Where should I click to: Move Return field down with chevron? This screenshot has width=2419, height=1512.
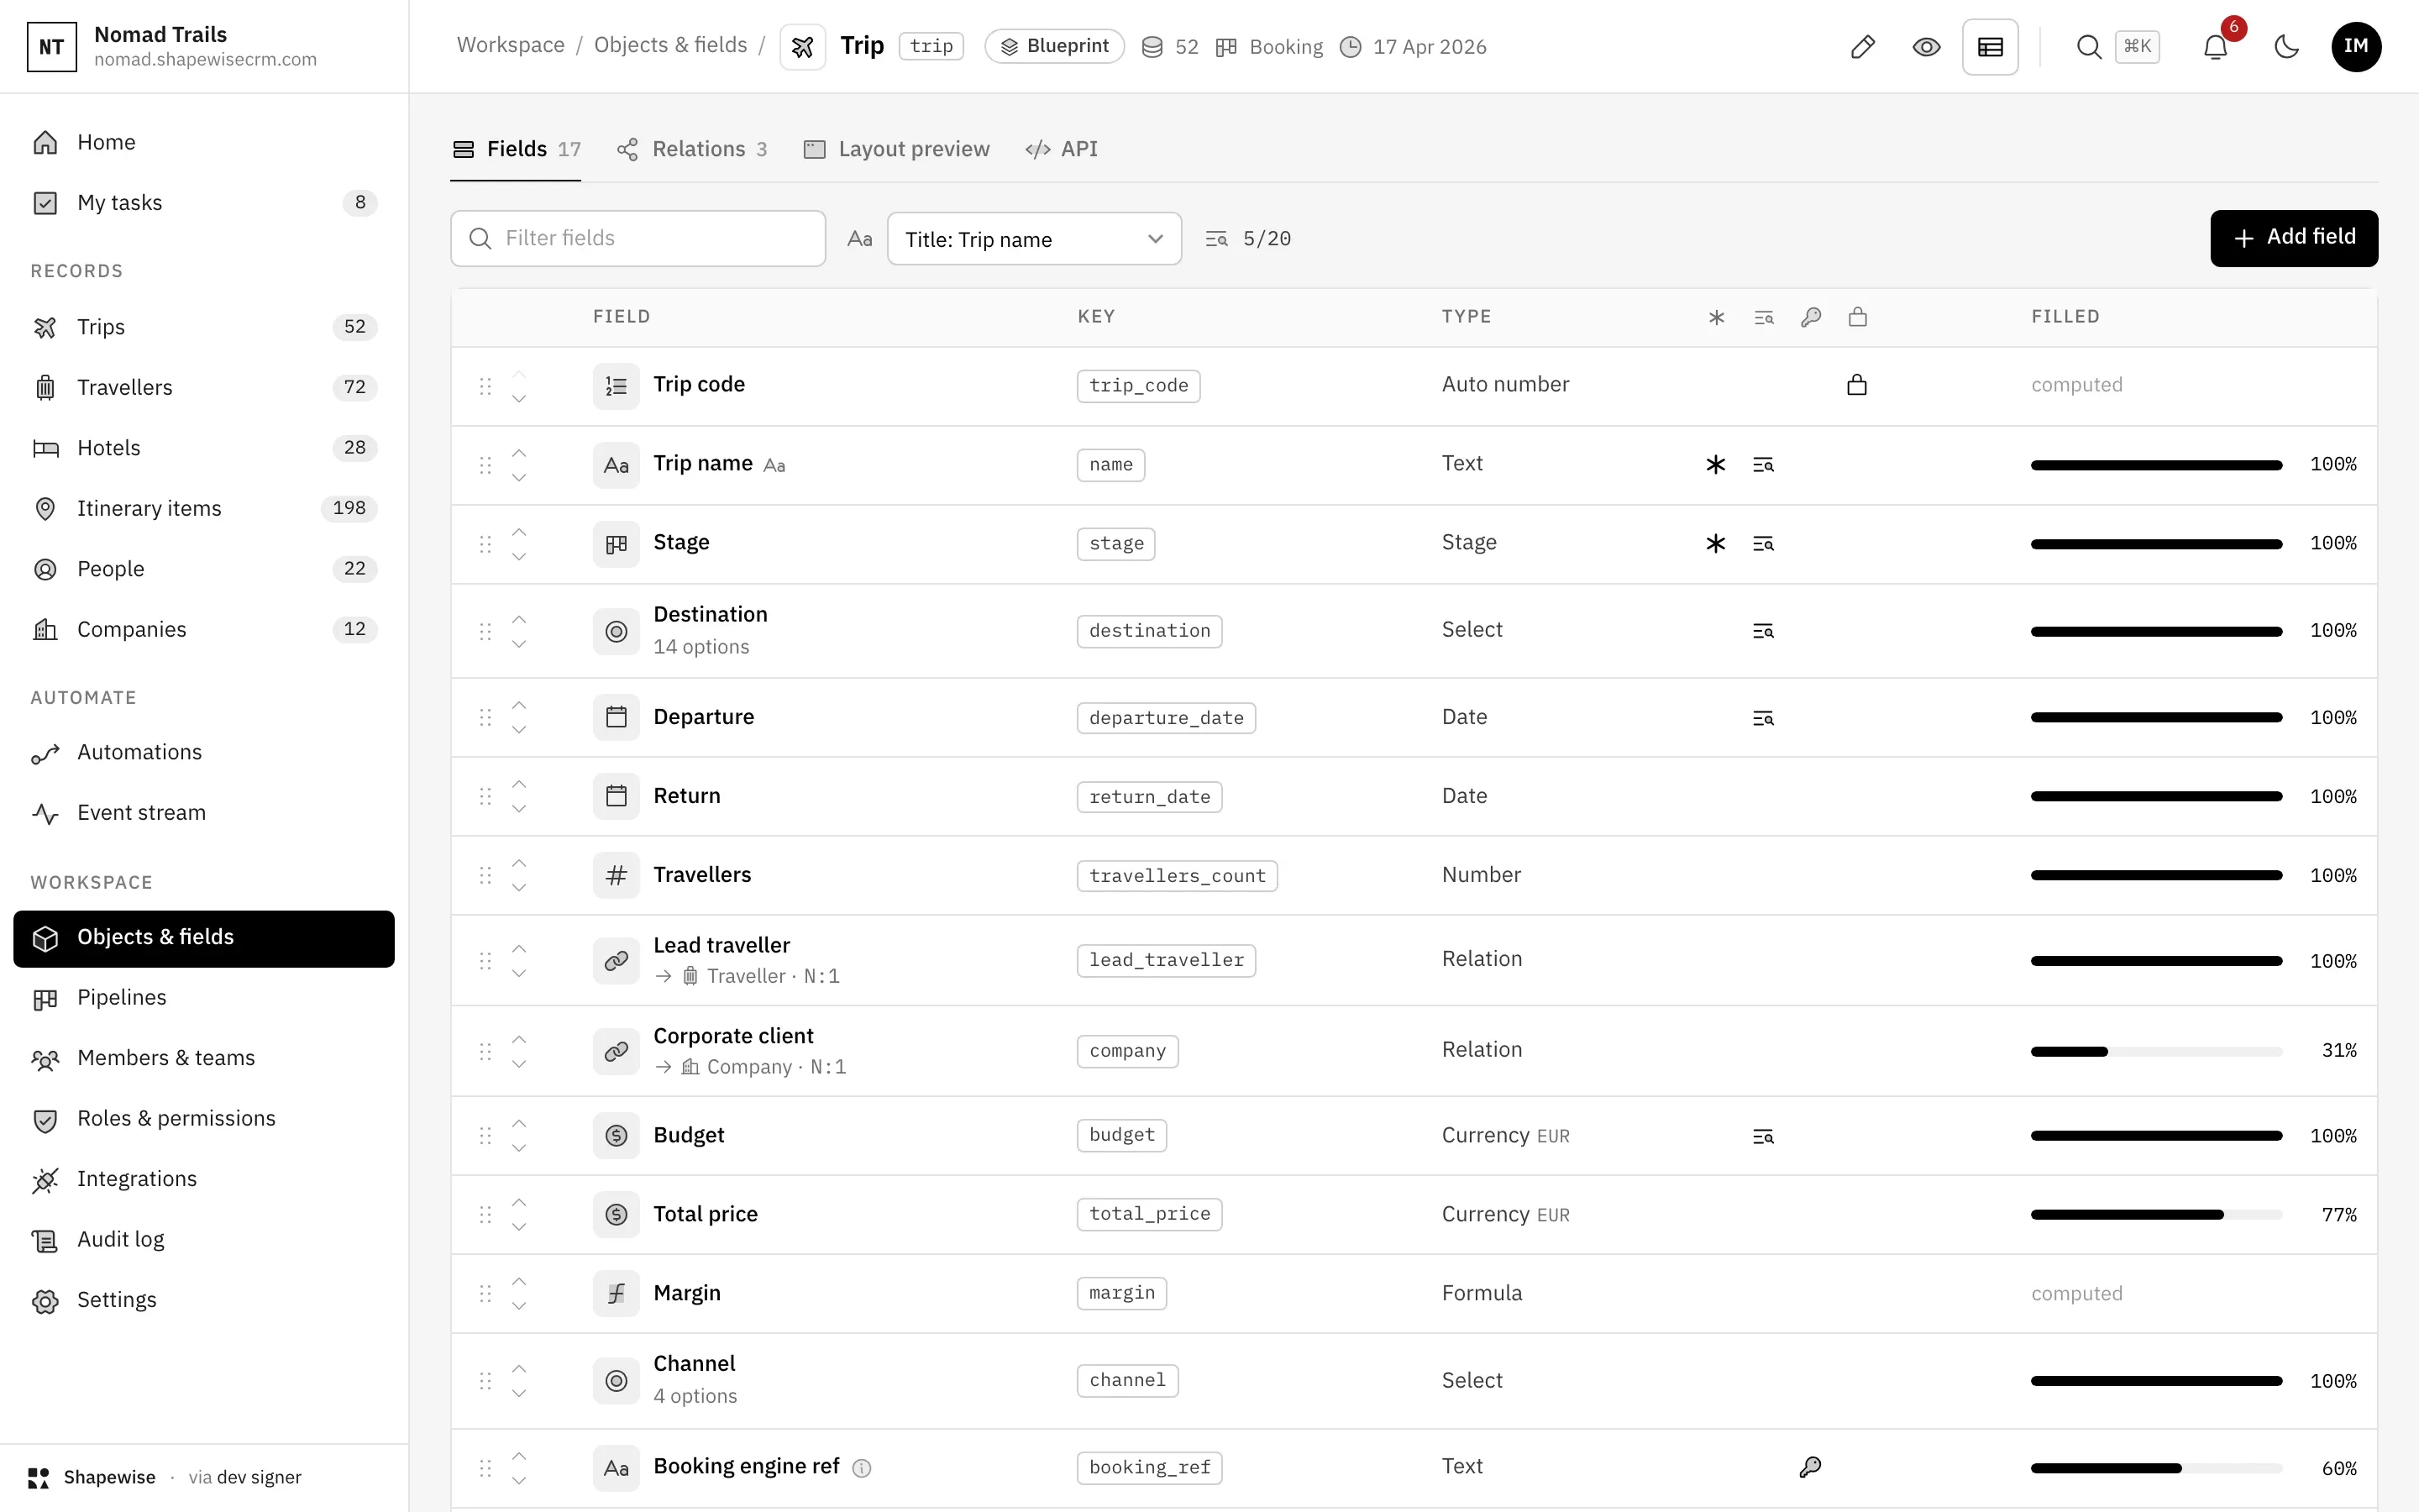(519, 809)
